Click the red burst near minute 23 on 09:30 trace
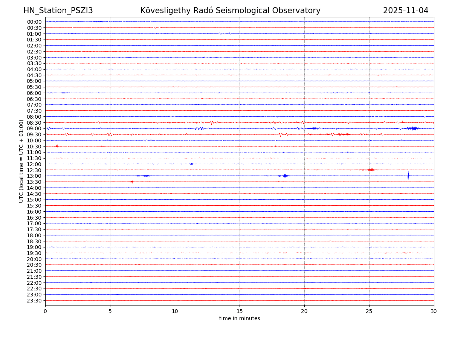 tap(344, 134)
